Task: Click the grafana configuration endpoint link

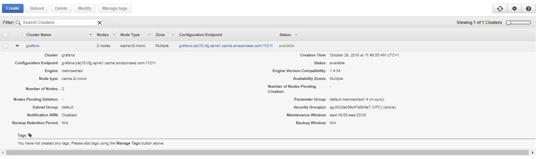Action: click(x=226, y=46)
